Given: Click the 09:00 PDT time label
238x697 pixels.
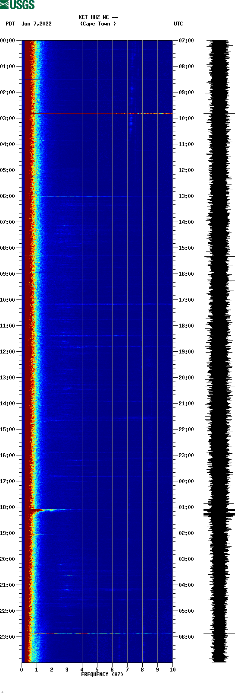Looking at the screenshot, I should click(x=7, y=274).
